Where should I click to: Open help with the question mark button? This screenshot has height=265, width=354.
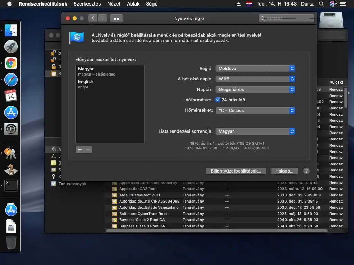(306, 171)
